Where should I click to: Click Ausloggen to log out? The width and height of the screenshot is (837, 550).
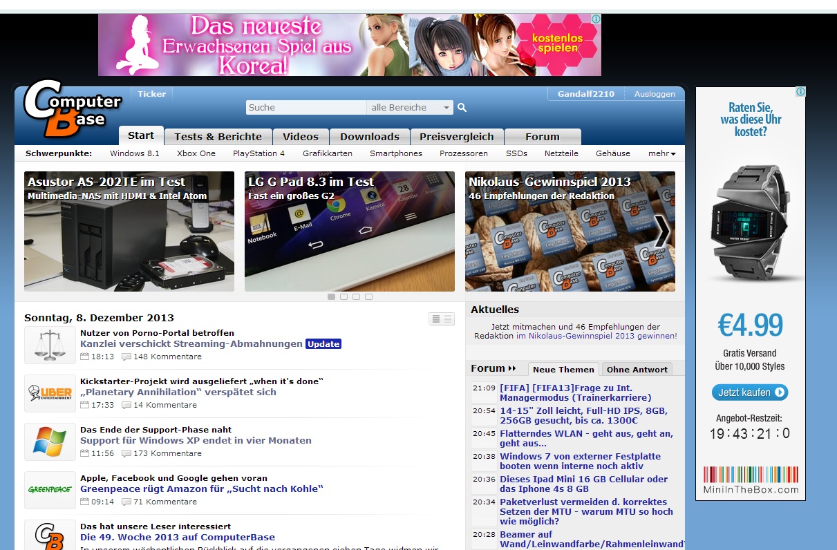pos(655,94)
